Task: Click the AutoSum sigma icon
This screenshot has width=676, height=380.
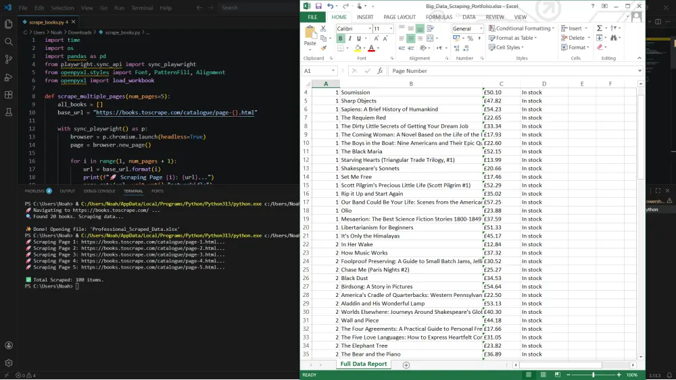Action: coord(599,28)
